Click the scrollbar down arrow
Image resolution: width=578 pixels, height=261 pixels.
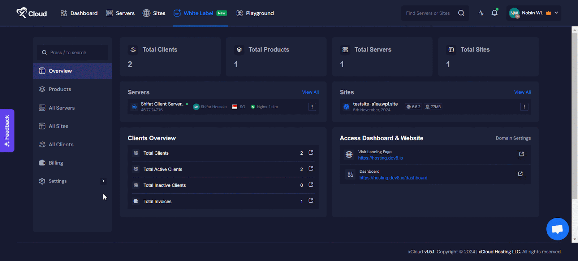pyautogui.click(x=575, y=239)
